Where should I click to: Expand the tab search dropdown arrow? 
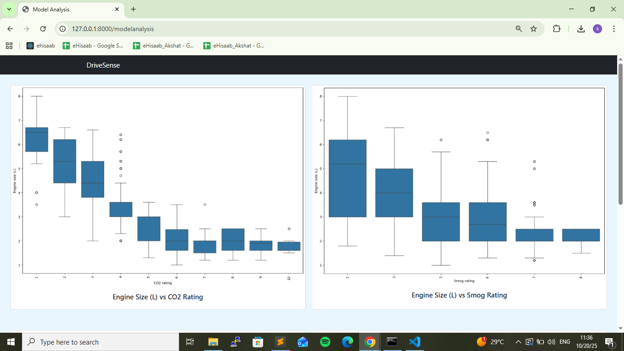tap(9, 9)
